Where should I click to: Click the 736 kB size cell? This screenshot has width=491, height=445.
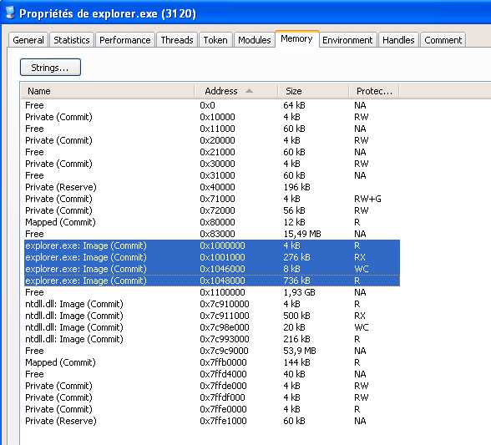tap(296, 281)
